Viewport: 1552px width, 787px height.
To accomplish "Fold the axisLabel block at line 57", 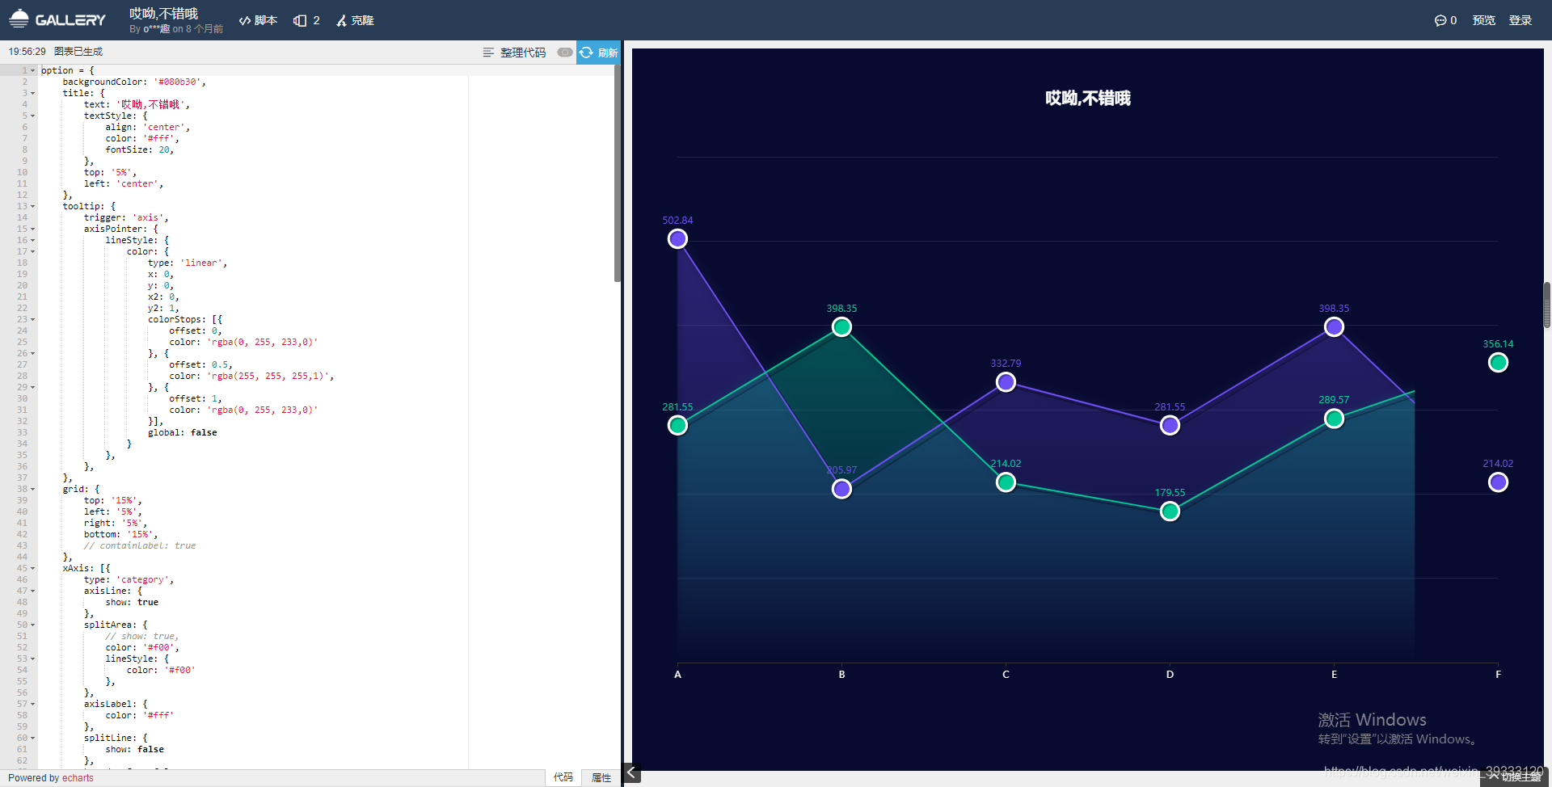I will [x=33, y=704].
